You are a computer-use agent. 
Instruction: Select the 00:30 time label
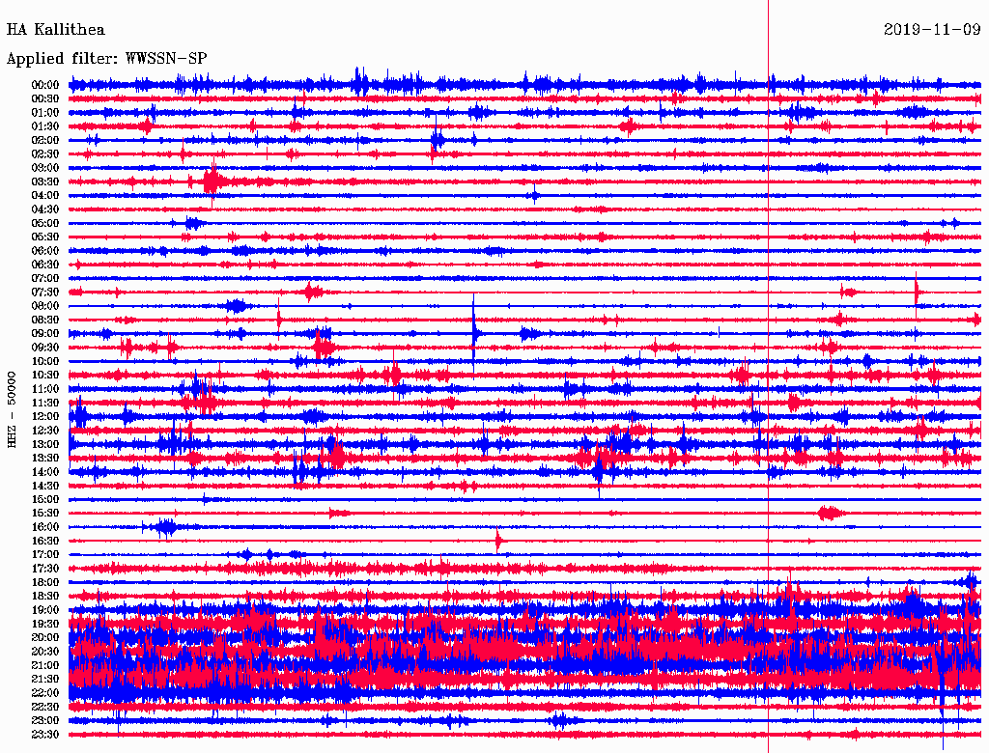pos(45,99)
